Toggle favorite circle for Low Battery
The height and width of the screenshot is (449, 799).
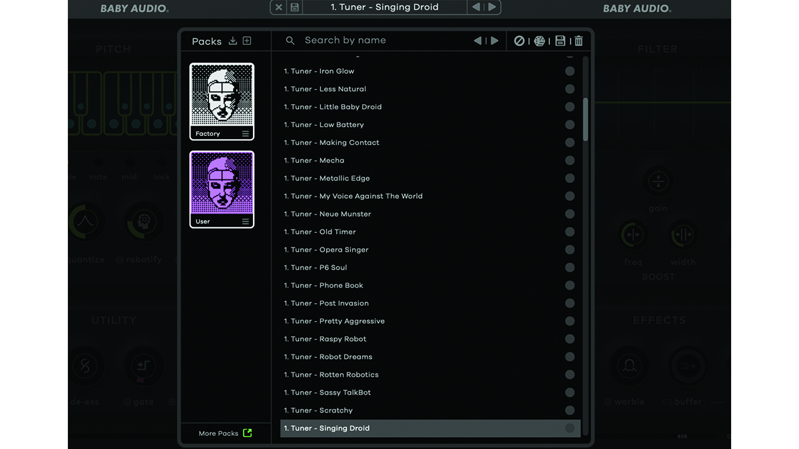(x=570, y=125)
